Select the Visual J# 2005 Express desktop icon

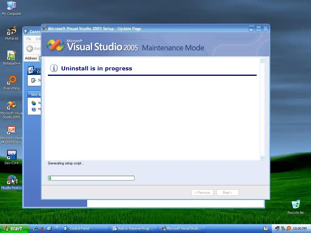[11, 135]
